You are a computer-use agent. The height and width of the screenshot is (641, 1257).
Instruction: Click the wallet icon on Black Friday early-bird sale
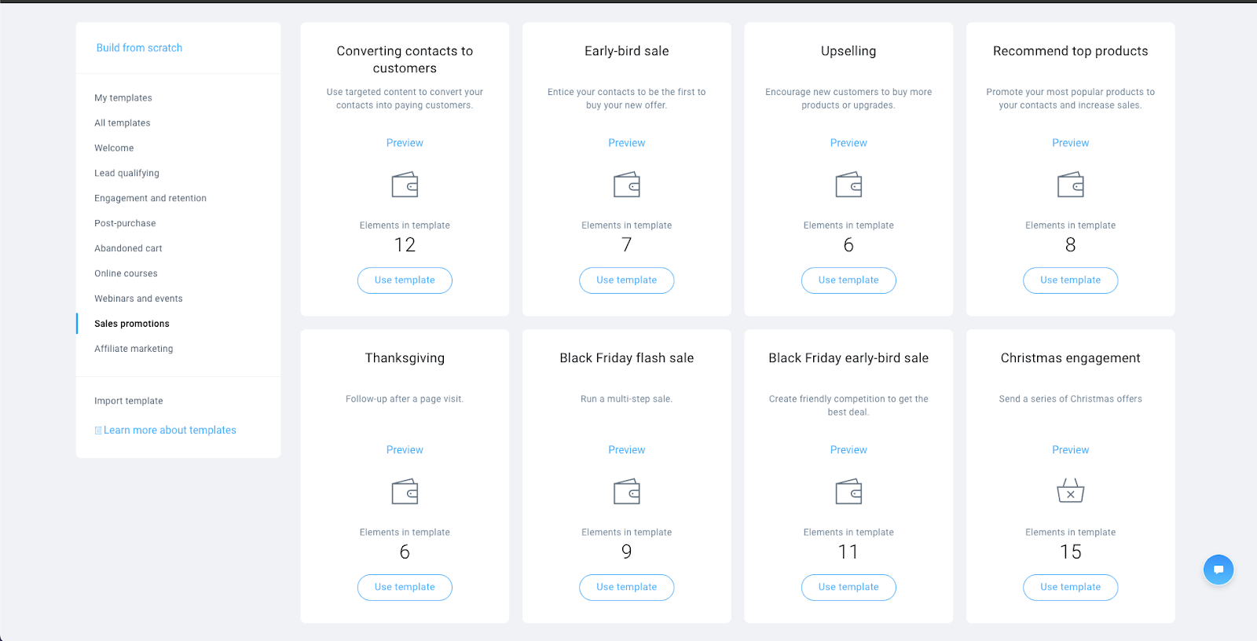848,491
